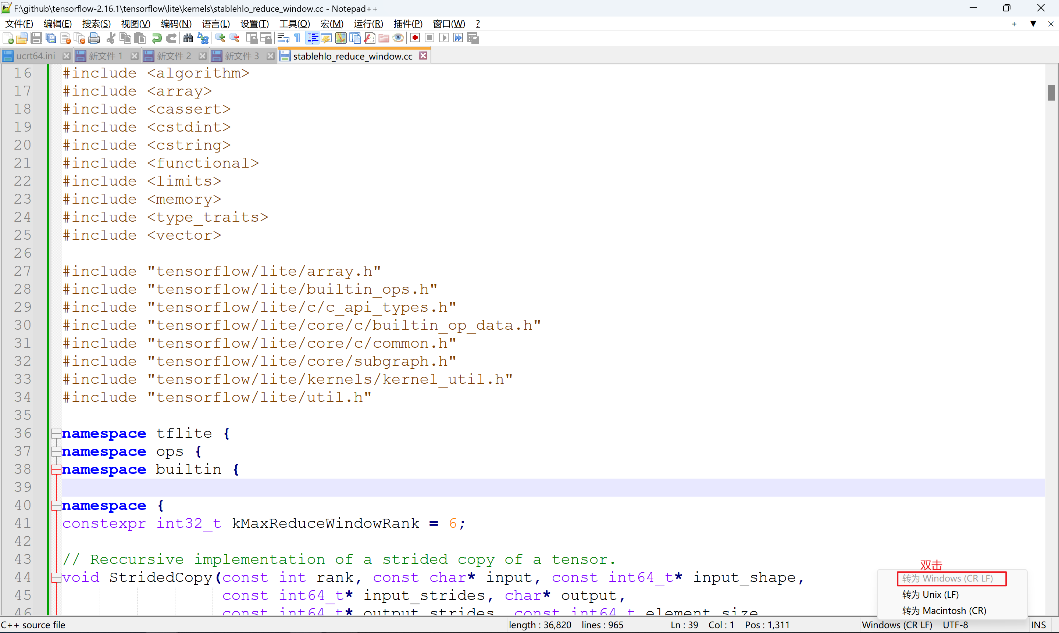Click the Stop recording macro icon
The height and width of the screenshot is (633, 1059).
429,38
